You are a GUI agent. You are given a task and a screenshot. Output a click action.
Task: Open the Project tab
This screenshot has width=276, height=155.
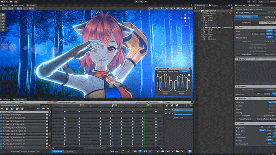pos(214,5)
